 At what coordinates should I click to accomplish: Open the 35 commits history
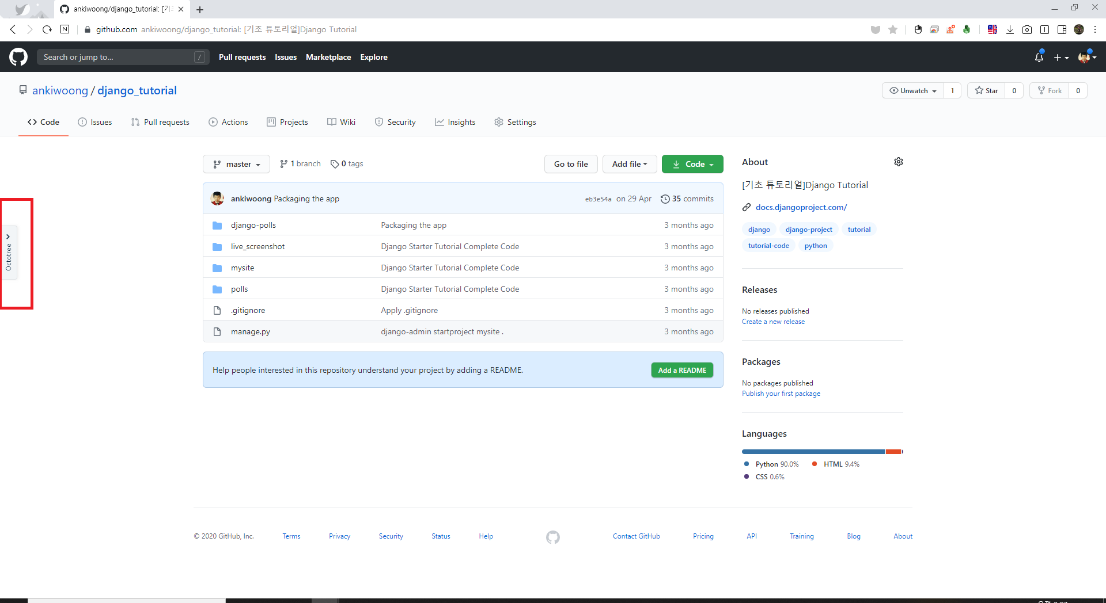687,199
